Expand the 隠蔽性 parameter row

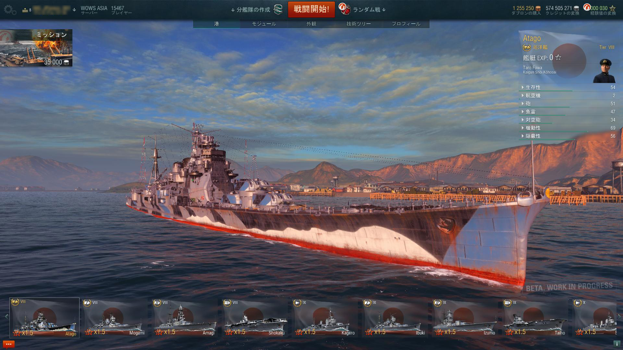(568, 136)
